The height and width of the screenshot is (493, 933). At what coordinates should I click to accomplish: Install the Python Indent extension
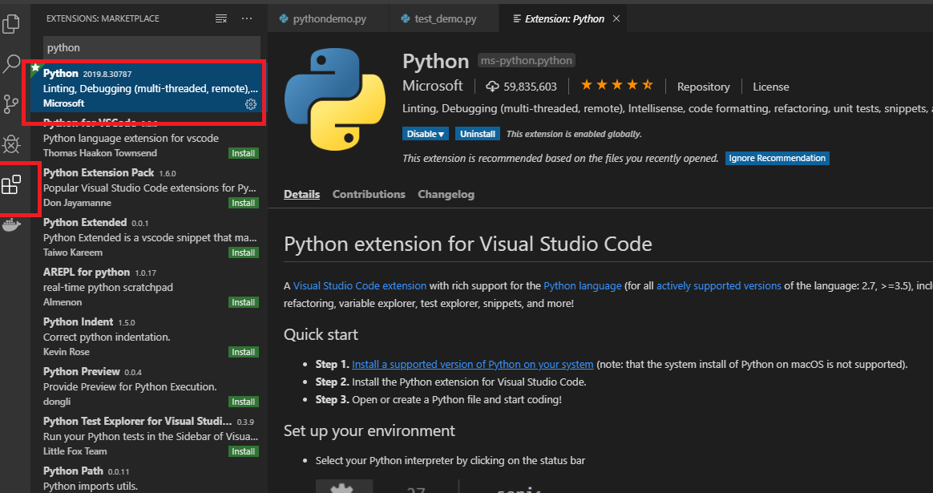tap(243, 351)
